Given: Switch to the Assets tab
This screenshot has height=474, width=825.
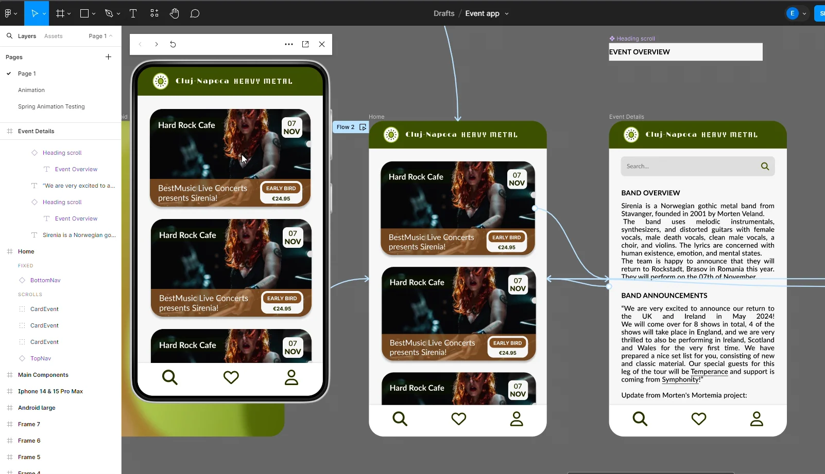Looking at the screenshot, I should click(x=54, y=36).
